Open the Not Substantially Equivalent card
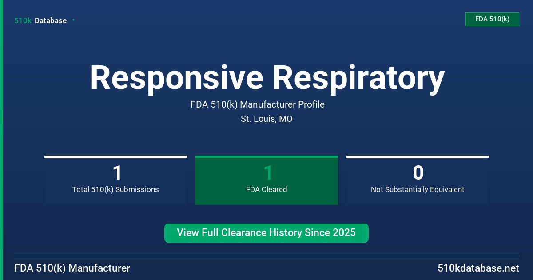Screen dimensions: 533x280 point(418,180)
